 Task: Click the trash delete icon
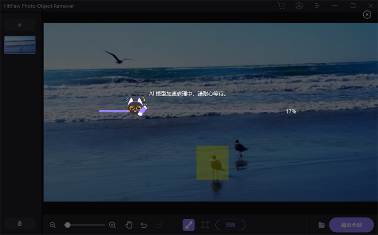click(x=20, y=224)
